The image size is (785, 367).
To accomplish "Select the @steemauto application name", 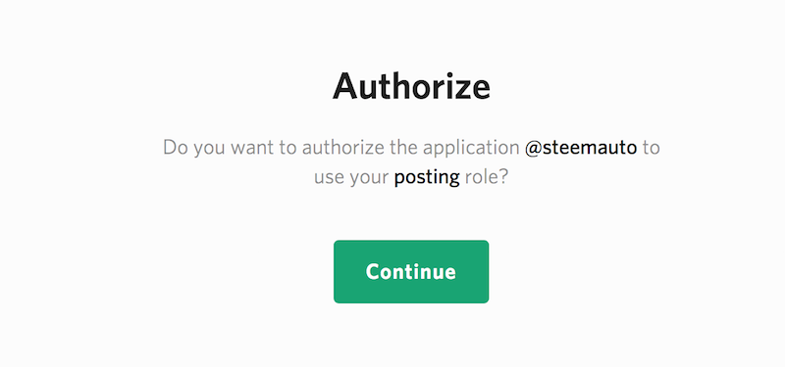I will pyautogui.click(x=581, y=148).
